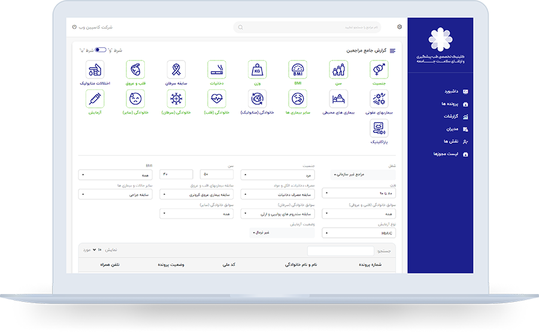
Task: Open the سوابق خانوادگی (سایر) dropdown
Action: coord(196,213)
